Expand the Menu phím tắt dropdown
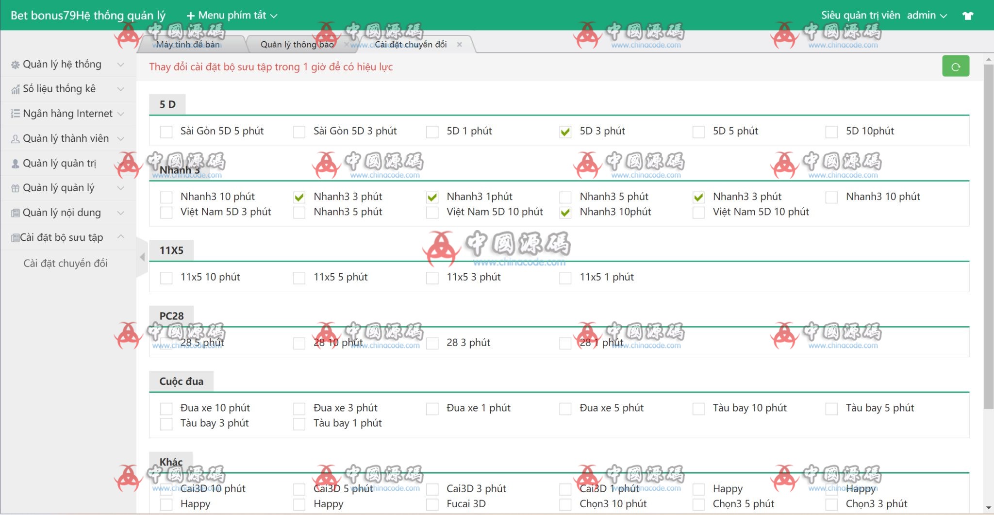 232,16
